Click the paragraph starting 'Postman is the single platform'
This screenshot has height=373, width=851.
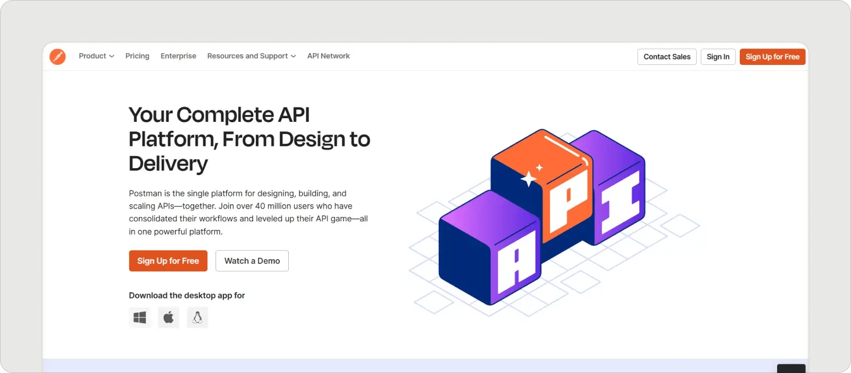(248, 212)
